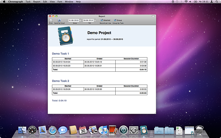
Task: Click the Till date stepper arrows
Action: point(95,20)
